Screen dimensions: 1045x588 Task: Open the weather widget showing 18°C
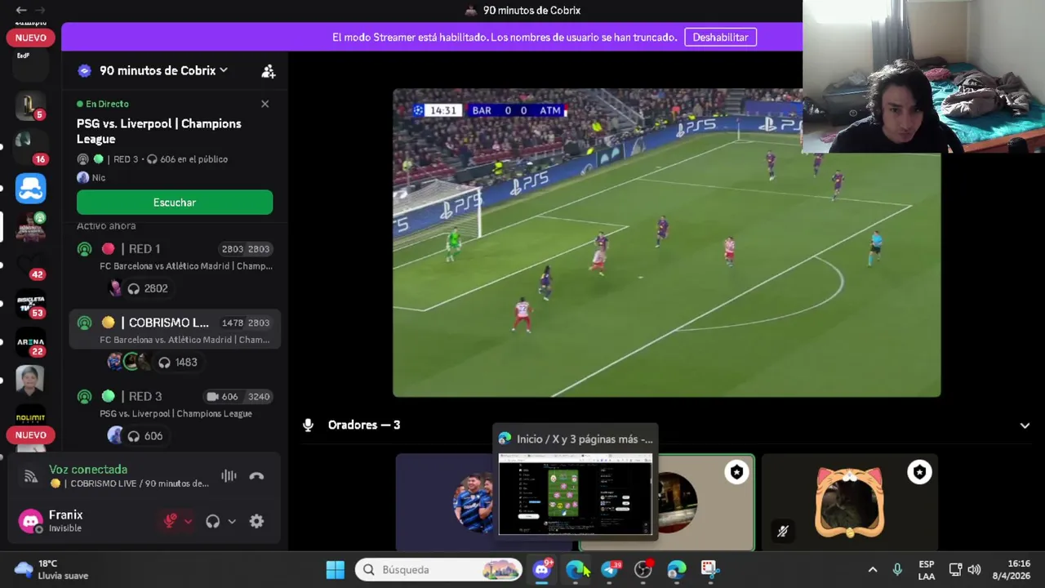coord(51,569)
